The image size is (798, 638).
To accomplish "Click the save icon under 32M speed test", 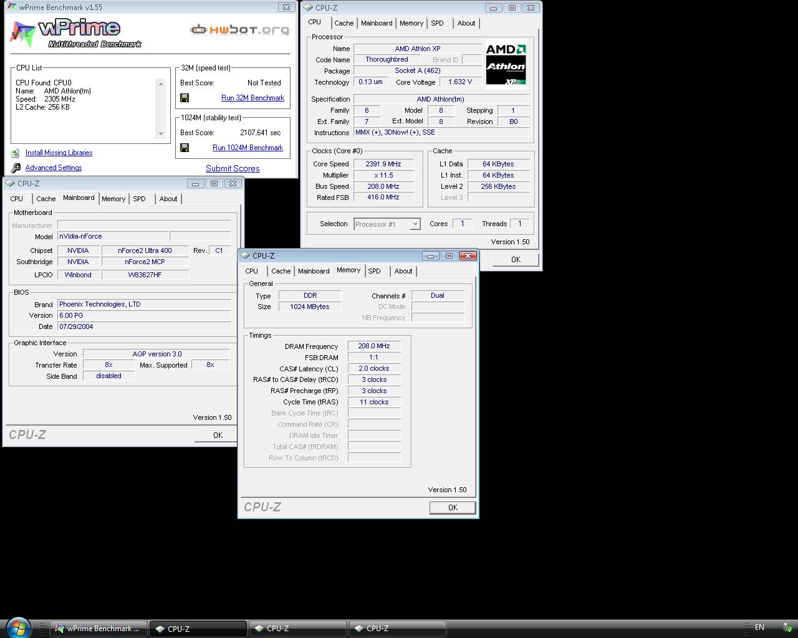I will pos(185,98).
